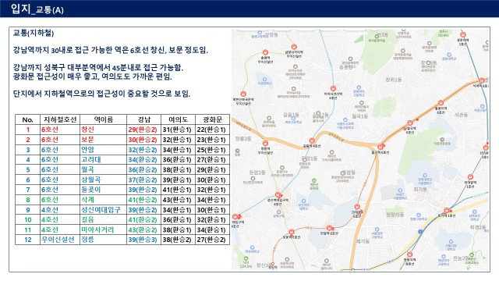The width and height of the screenshot is (499, 281).
Task: Click the 광운대역 station icon
Action: tap(463, 34)
